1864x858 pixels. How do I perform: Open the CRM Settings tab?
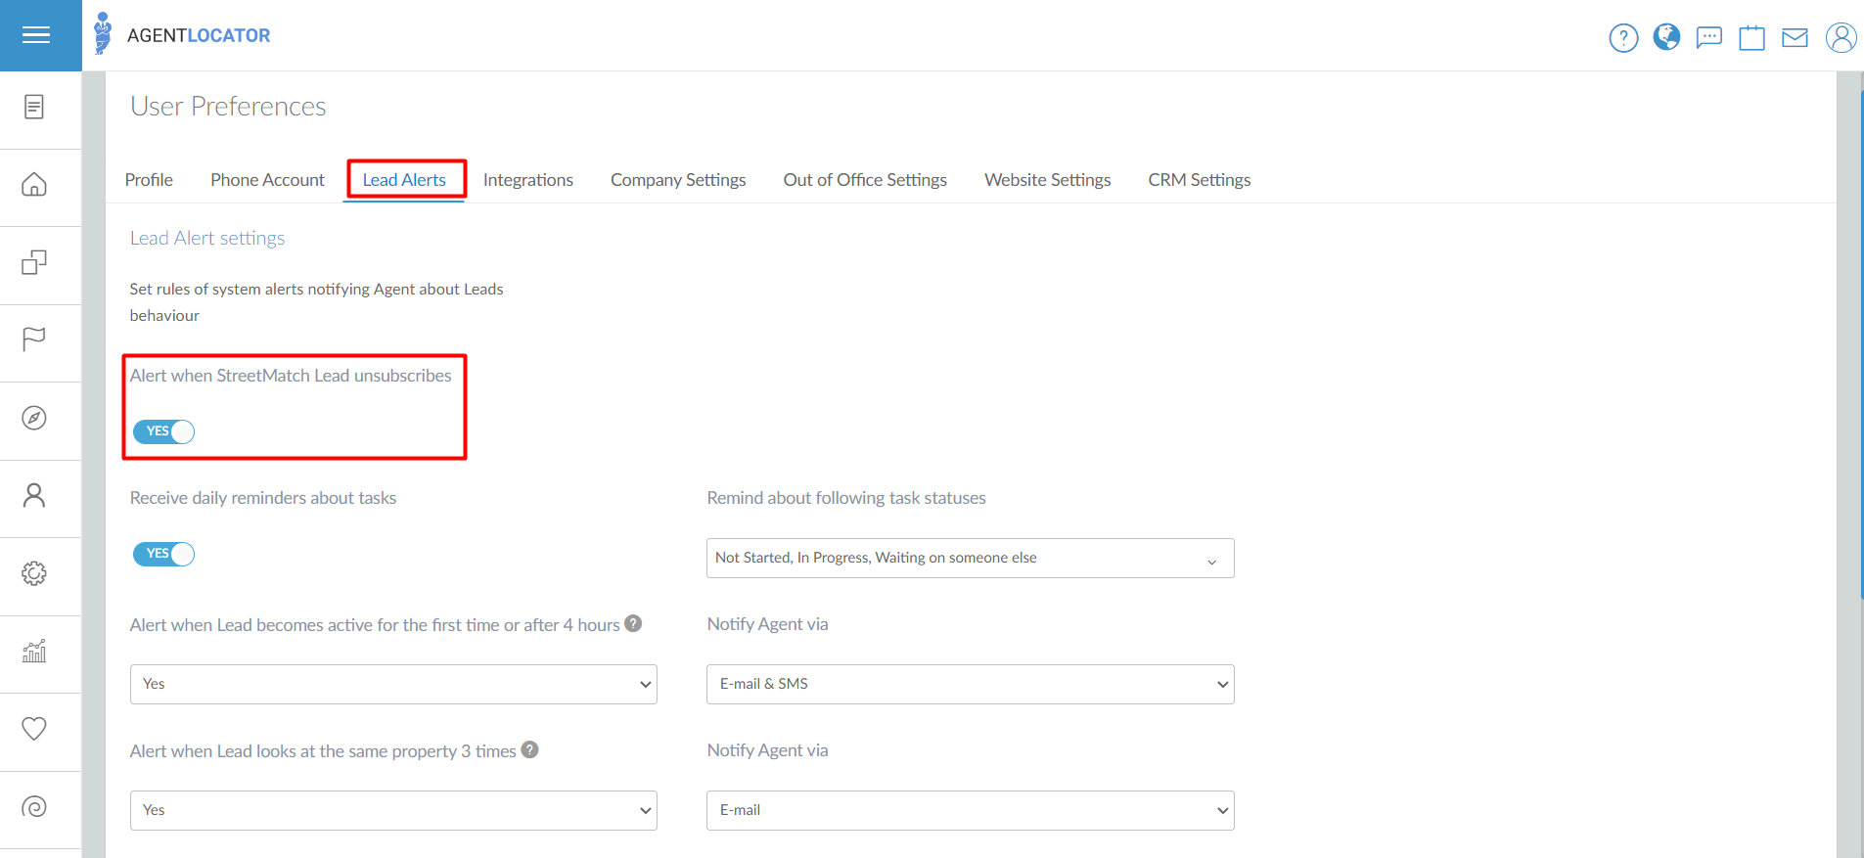click(x=1200, y=180)
